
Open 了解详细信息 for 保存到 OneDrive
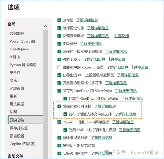pos(126,91)
